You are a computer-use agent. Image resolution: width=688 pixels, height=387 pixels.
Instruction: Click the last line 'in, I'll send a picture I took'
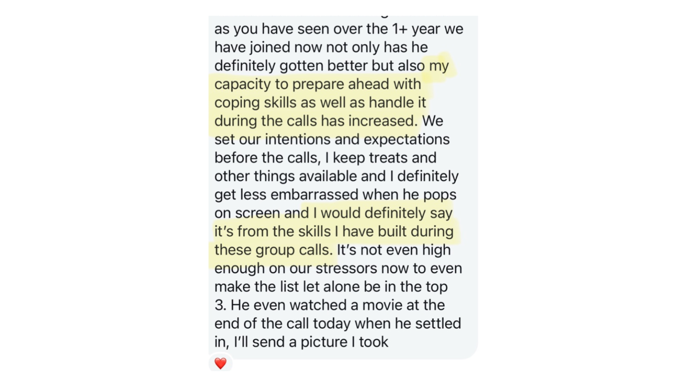301,342
